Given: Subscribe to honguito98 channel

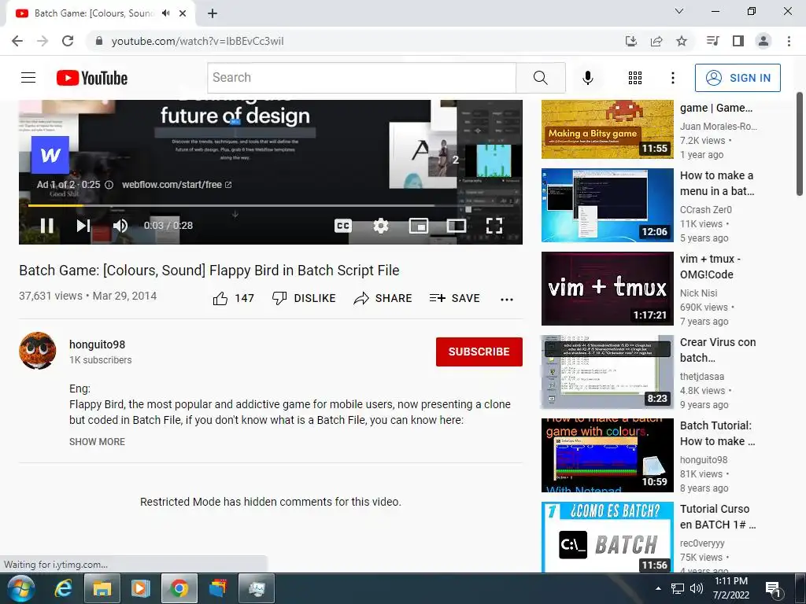Looking at the screenshot, I should point(479,352).
